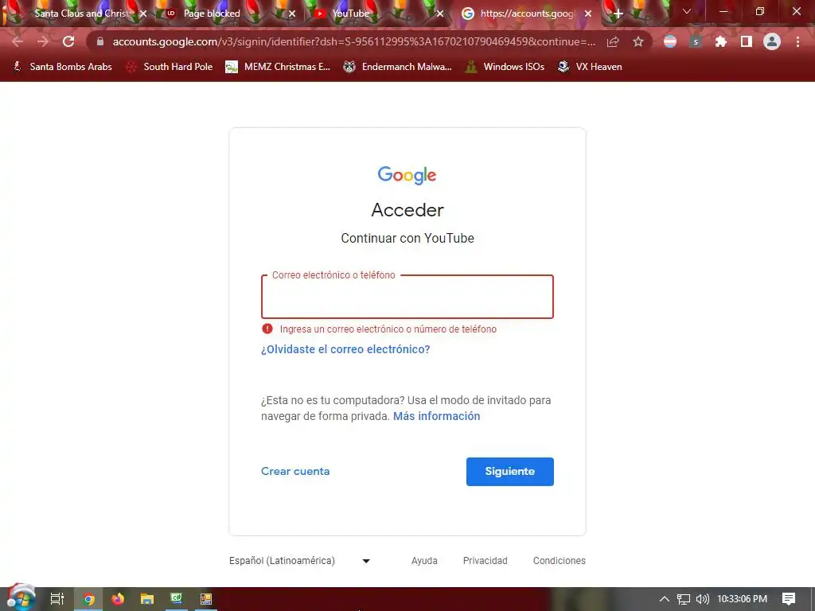Click the taskbar clock 10:33:06 PM
The image size is (815, 611).
[x=743, y=599]
